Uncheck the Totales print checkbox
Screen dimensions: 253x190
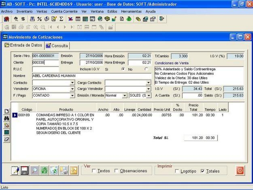click(x=202, y=171)
